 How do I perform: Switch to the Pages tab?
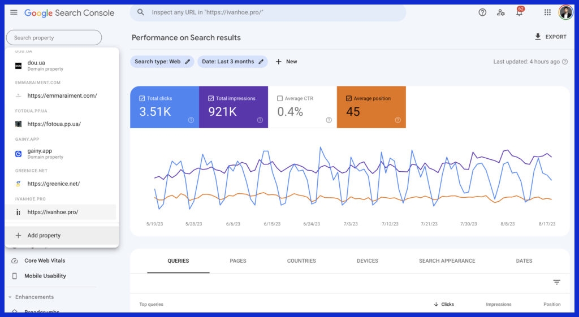click(238, 260)
